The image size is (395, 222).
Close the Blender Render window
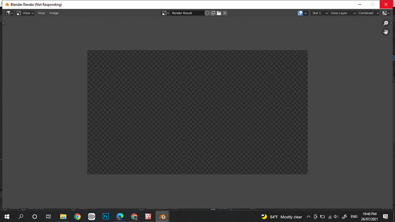coord(386,5)
